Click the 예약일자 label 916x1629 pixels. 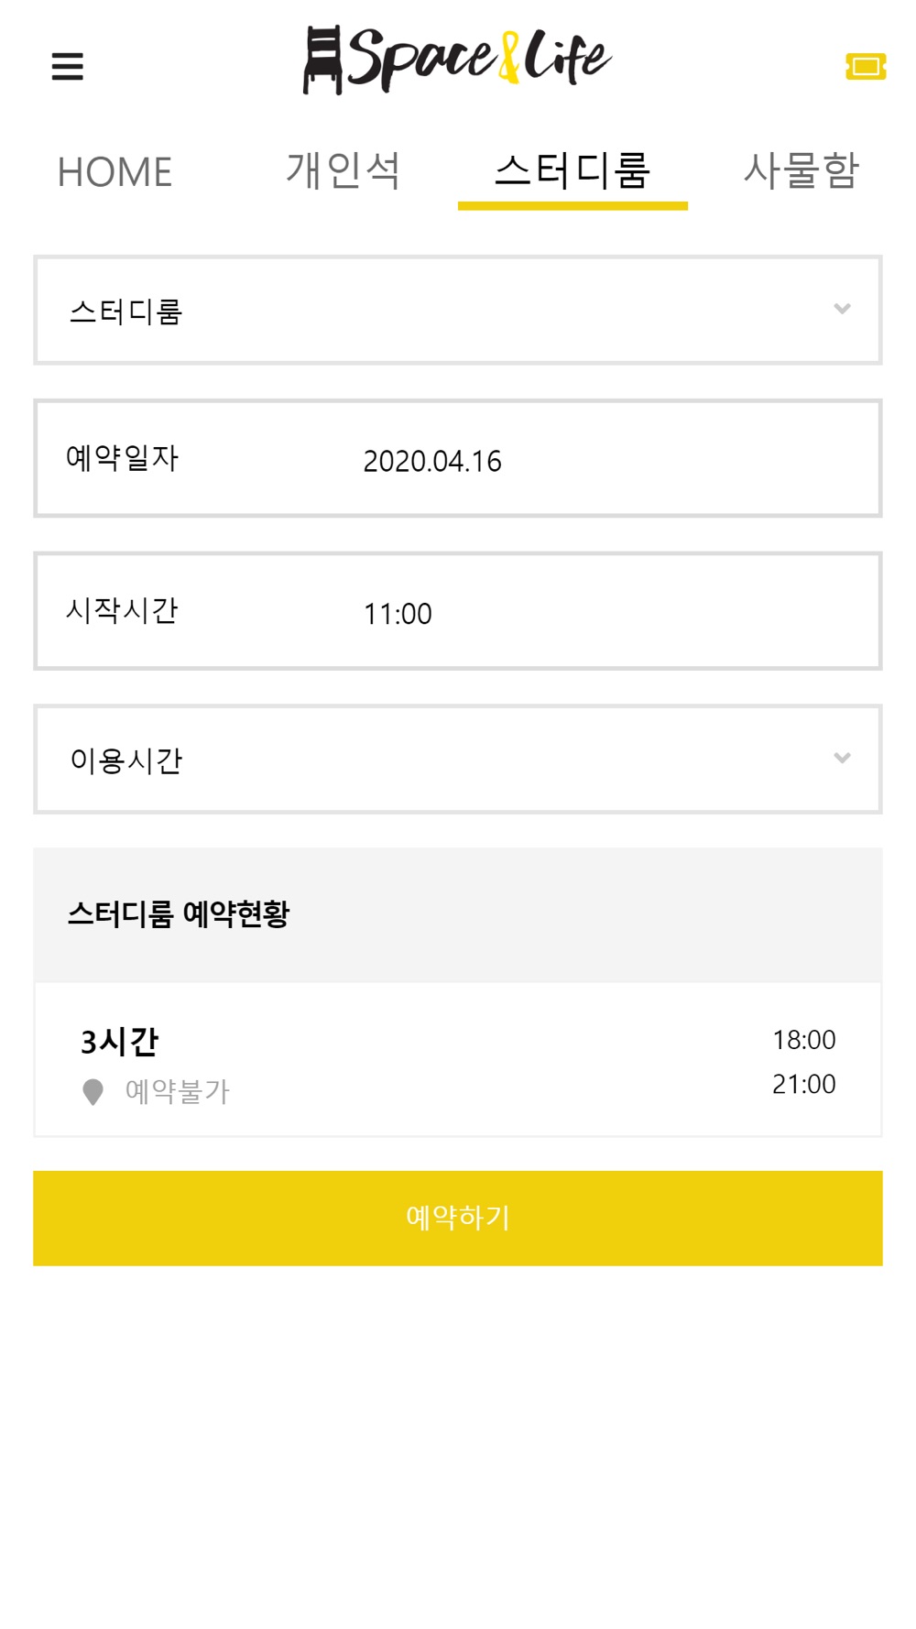(x=123, y=458)
